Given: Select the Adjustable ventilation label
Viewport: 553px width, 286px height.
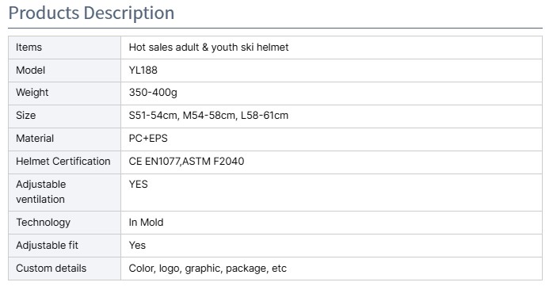Looking at the screenshot, I should [40, 192].
